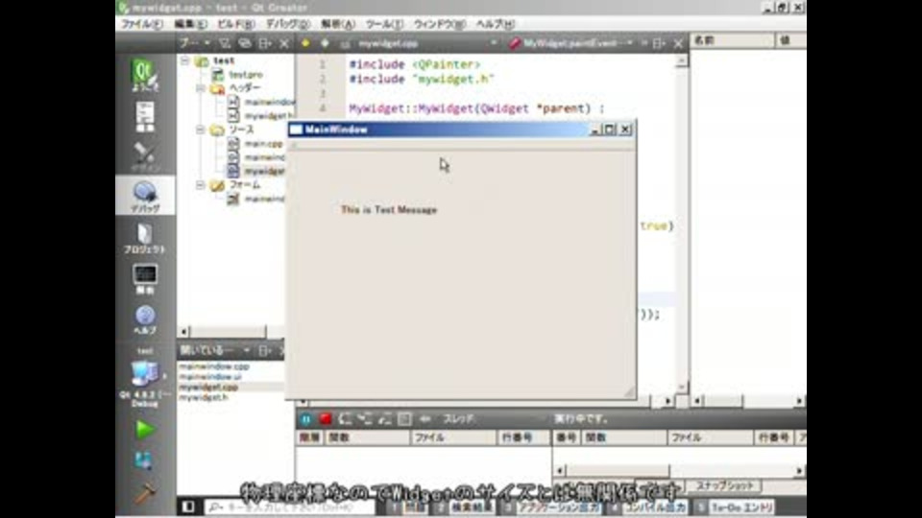The width and height of the screenshot is (922, 518).
Task: Click the locator search input field
Action: coord(288,506)
